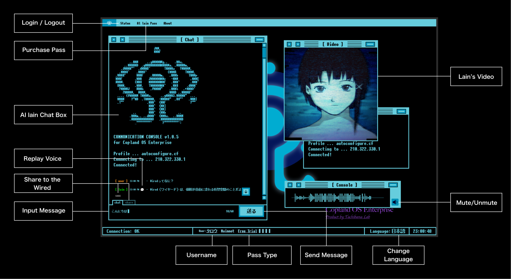Click the wide bar button on Chat titlebar
511x279 pixels.
tap(259, 40)
